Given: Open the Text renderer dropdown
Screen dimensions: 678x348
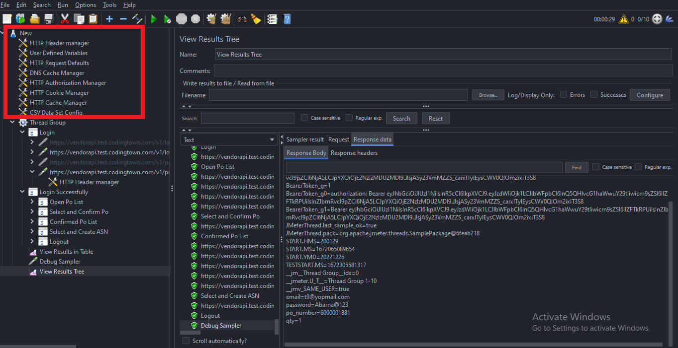Looking at the screenshot, I should pos(229,139).
